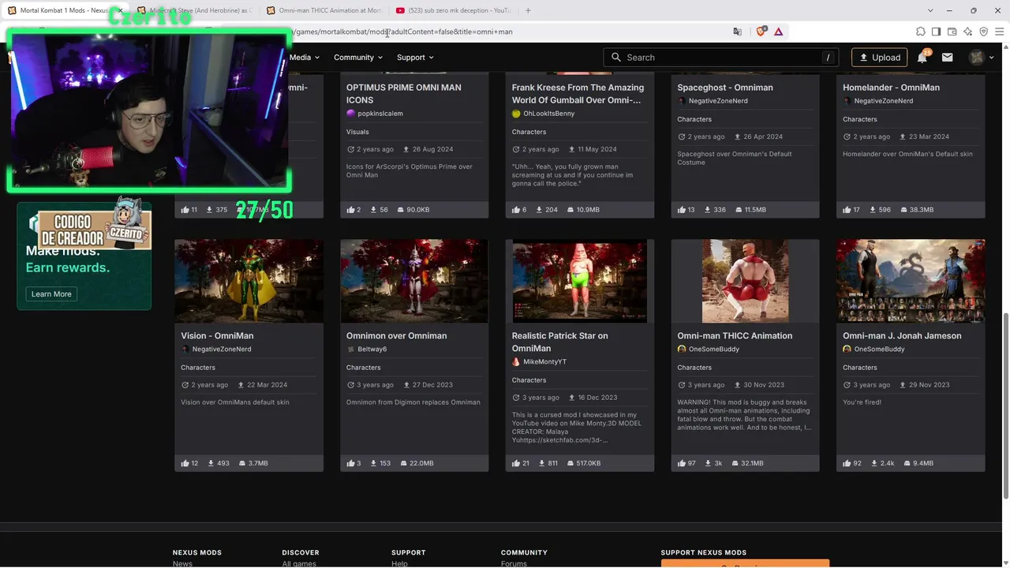The height and width of the screenshot is (568, 1010).
Task: Click MikeMontyYT author avatar icon
Action: (x=516, y=362)
